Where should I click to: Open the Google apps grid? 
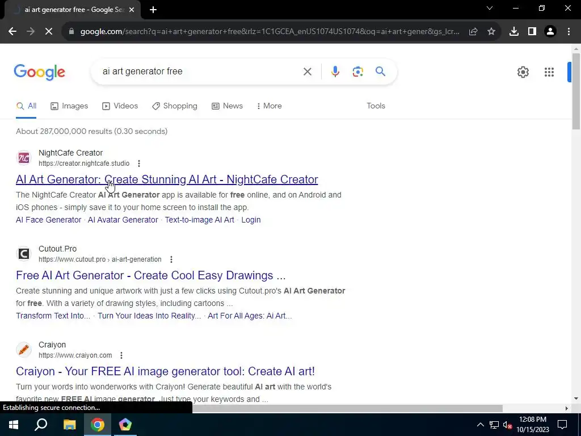tap(549, 72)
